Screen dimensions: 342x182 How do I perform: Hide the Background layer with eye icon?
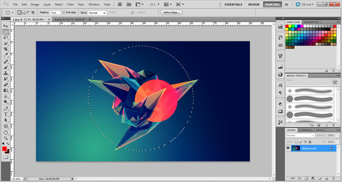click(288, 148)
